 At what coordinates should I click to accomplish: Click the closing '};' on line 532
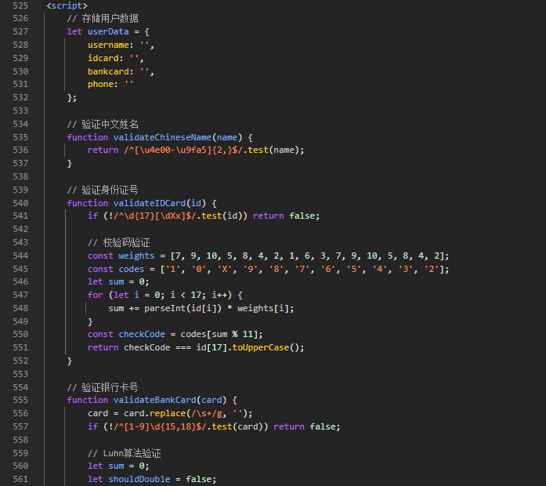(72, 97)
